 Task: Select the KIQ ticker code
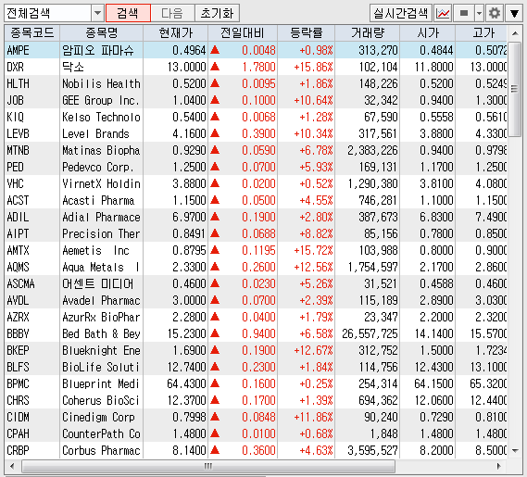[15, 117]
